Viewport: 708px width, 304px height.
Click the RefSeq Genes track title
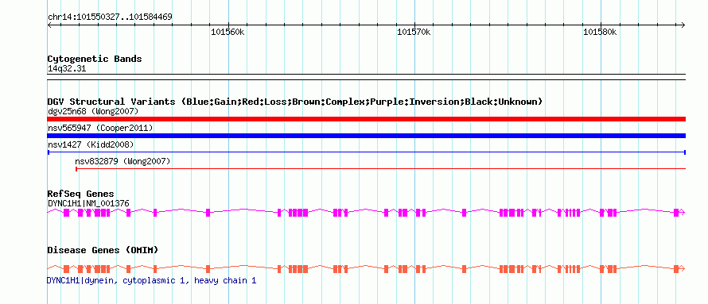pos(81,194)
